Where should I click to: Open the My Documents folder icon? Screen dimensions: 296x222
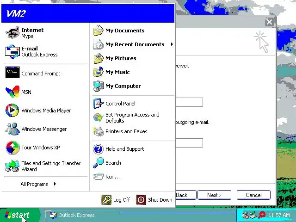[99, 31]
